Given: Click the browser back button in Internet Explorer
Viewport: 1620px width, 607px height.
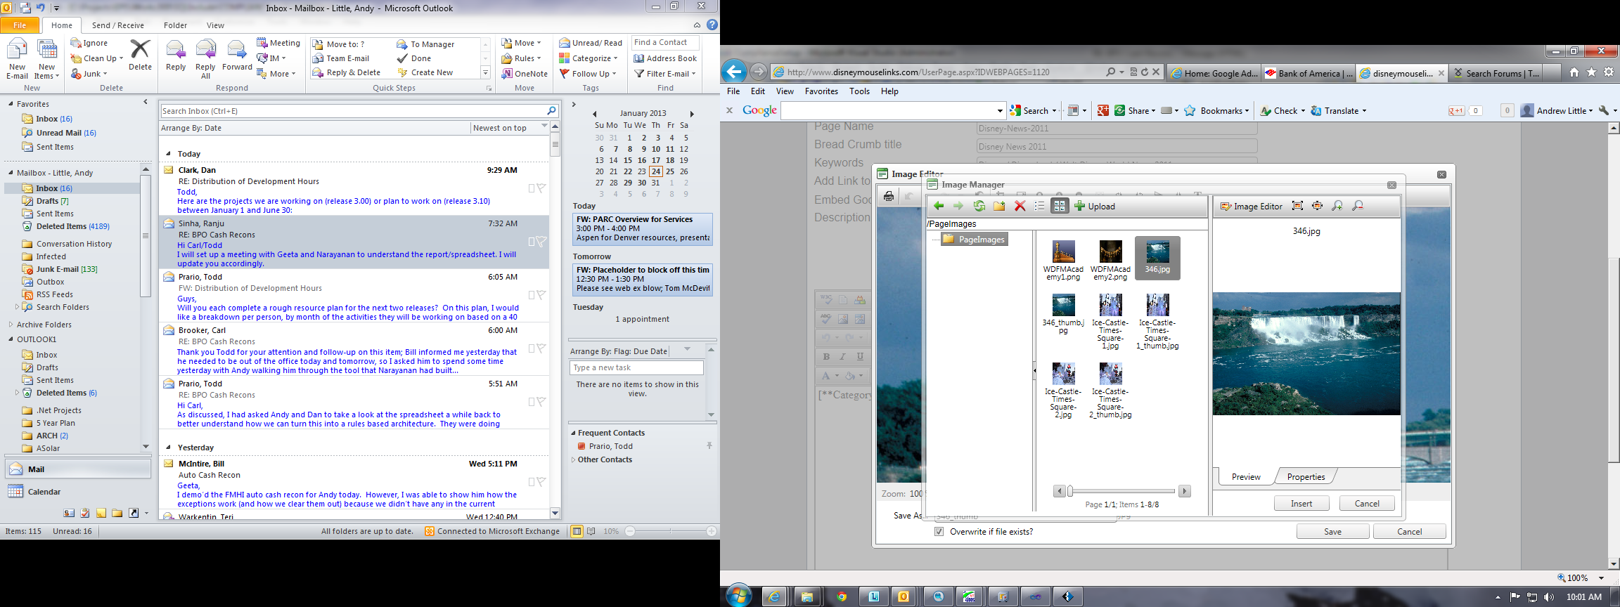Looking at the screenshot, I should point(734,72).
